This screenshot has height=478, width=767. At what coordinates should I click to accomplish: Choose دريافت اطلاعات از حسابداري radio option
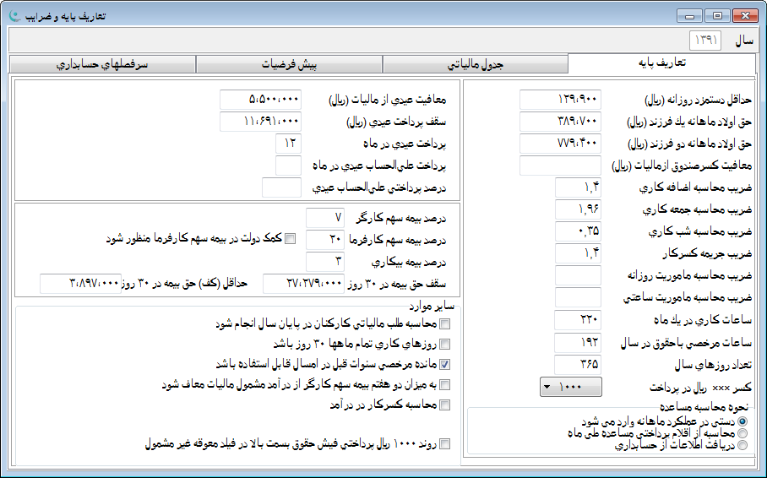click(x=743, y=445)
